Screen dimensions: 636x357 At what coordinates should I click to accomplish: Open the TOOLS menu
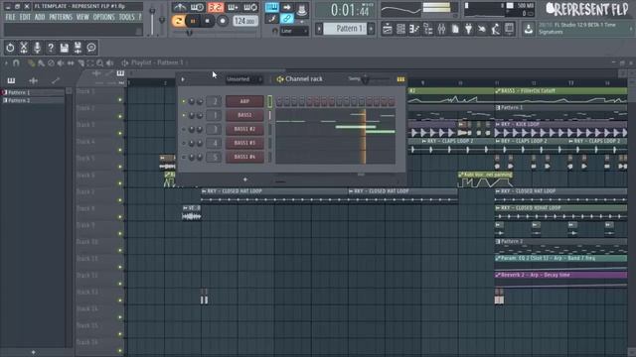[126, 17]
